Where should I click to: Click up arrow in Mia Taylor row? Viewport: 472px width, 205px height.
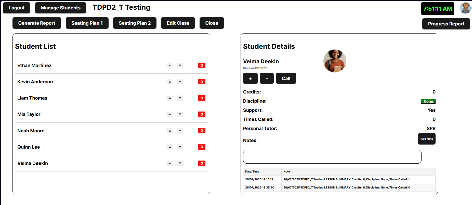pyautogui.click(x=170, y=114)
